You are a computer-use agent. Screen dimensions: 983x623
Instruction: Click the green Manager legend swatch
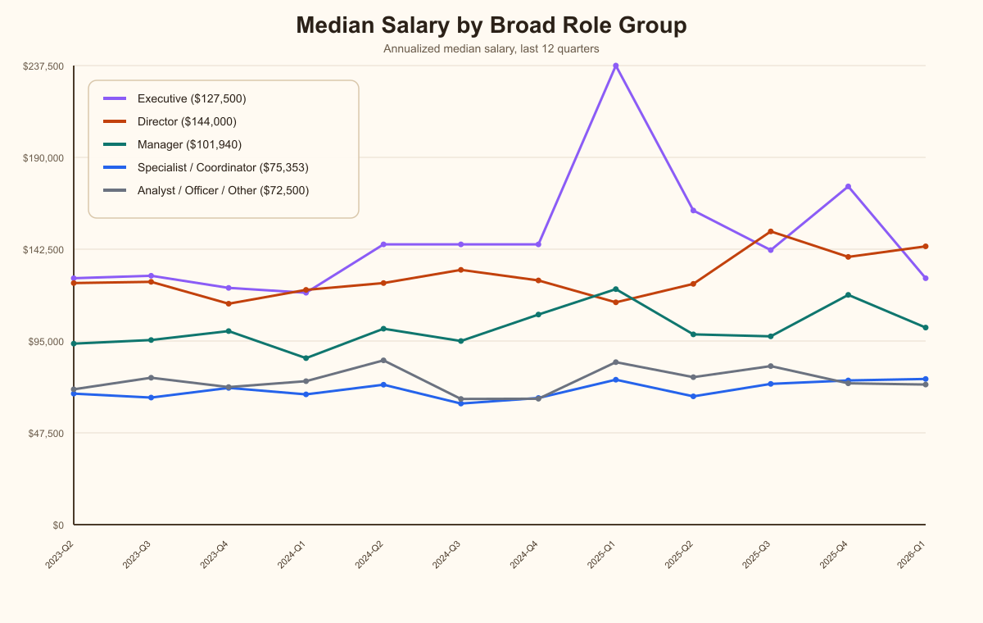[115, 144]
